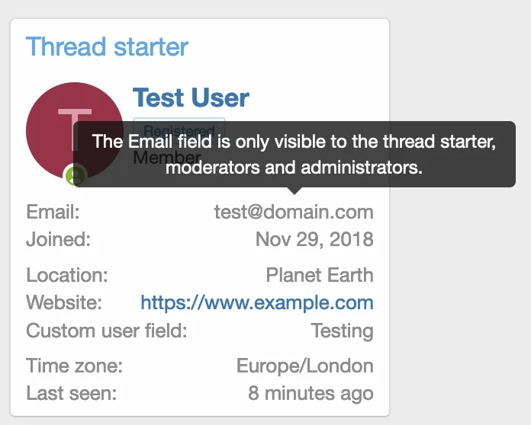Click the Thread starter heading
The width and height of the screenshot is (531, 425).
pos(107,46)
